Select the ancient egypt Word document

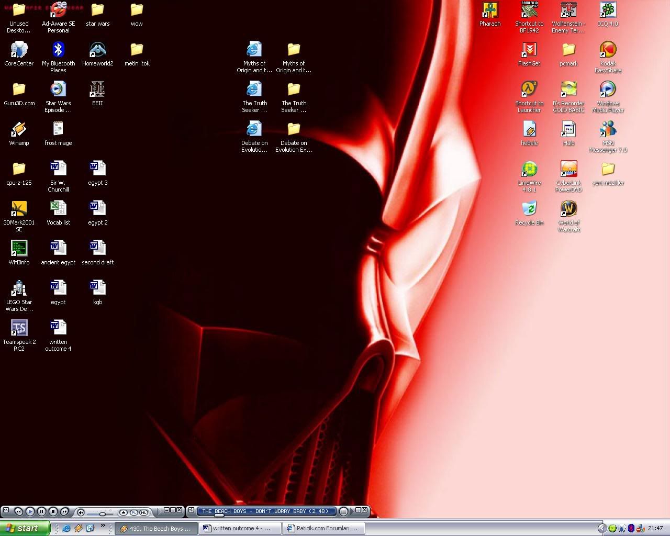pos(58,253)
